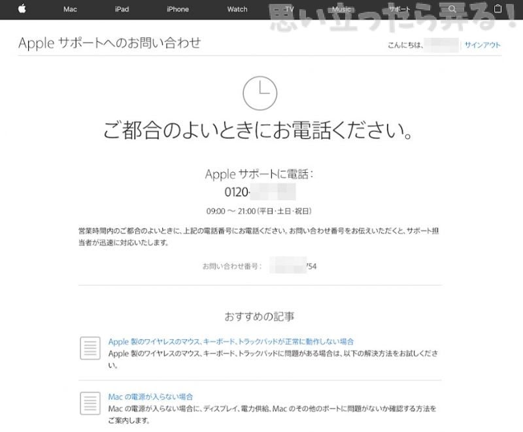Click the document icon beside the wireless mouse article
The width and height of the screenshot is (523, 432).
tap(90, 348)
